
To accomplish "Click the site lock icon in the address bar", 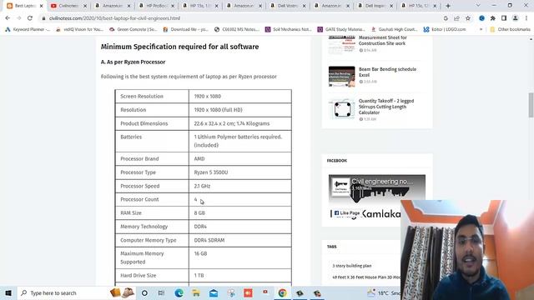I will [x=43, y=18].
